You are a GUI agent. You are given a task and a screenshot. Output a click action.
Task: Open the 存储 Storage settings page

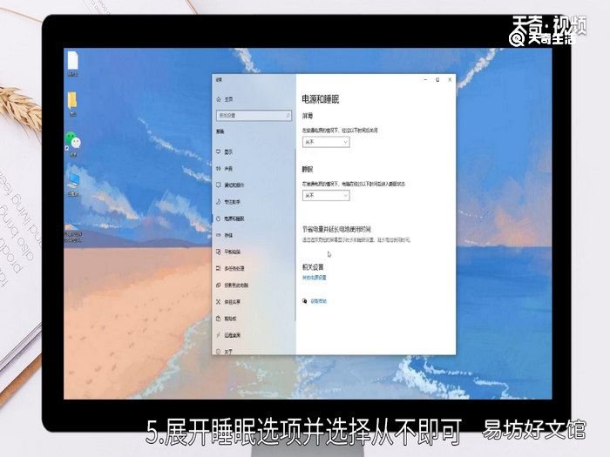click(x=225, y=236)
